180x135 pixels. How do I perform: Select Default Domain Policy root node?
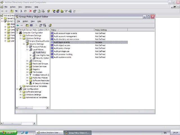coord(34,30)
